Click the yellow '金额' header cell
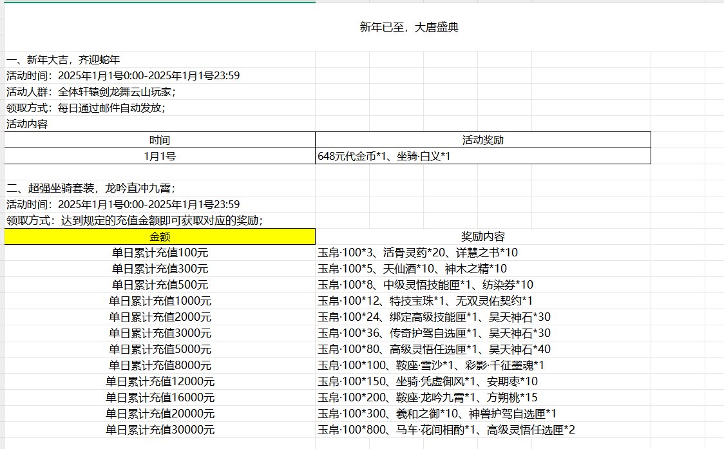Screen dimensions: 724x449 (160, 236)
